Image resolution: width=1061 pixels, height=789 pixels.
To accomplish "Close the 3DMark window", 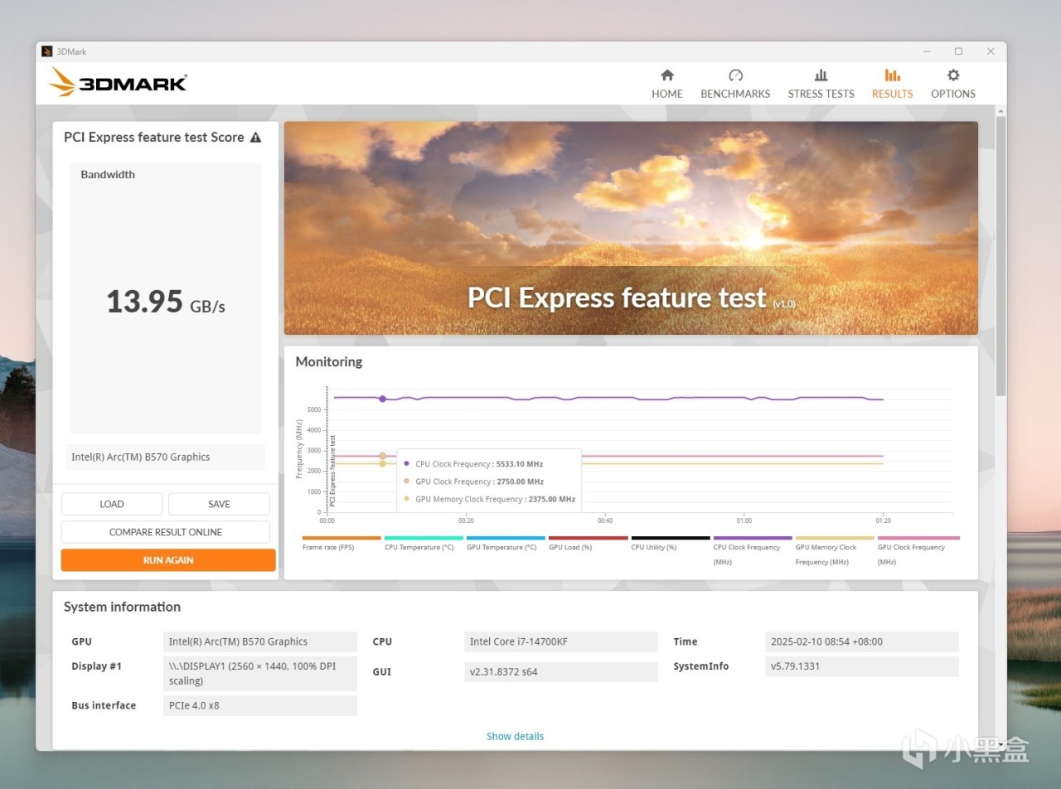I will point(991,51).
